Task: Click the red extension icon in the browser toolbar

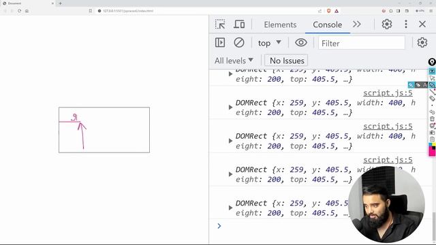Action: [x=384, y=11]
